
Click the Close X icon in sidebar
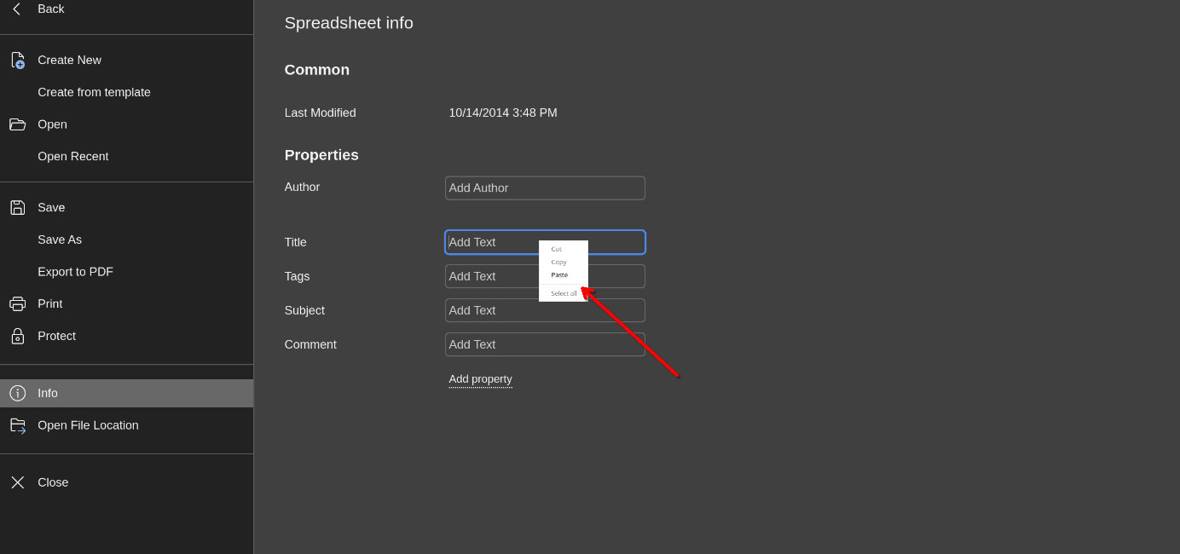pyautogui.click(x=17, y=482)
